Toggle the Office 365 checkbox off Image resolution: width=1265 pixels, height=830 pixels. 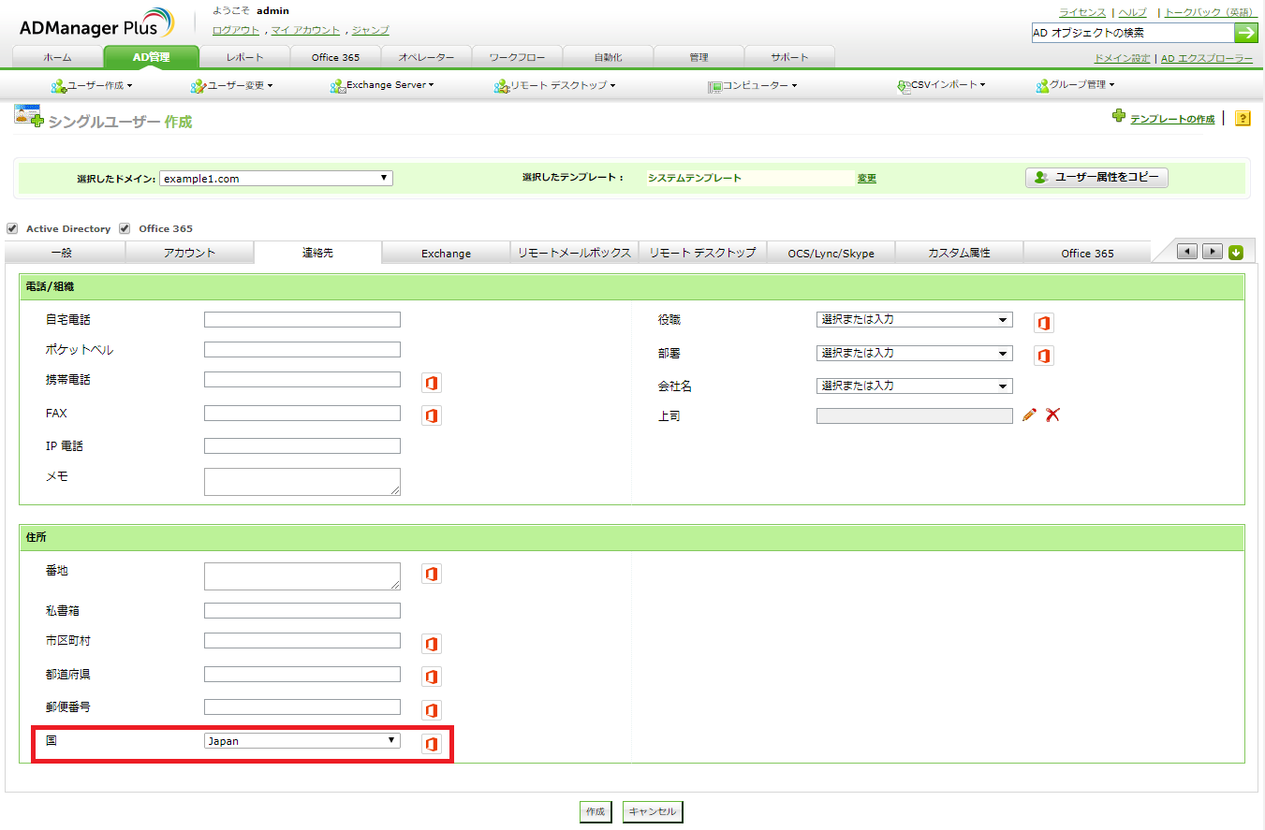(x=125, y=227)
